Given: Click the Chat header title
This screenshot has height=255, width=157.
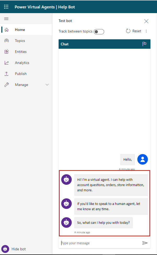Looking at the screenshot, I should pos(65,44).
